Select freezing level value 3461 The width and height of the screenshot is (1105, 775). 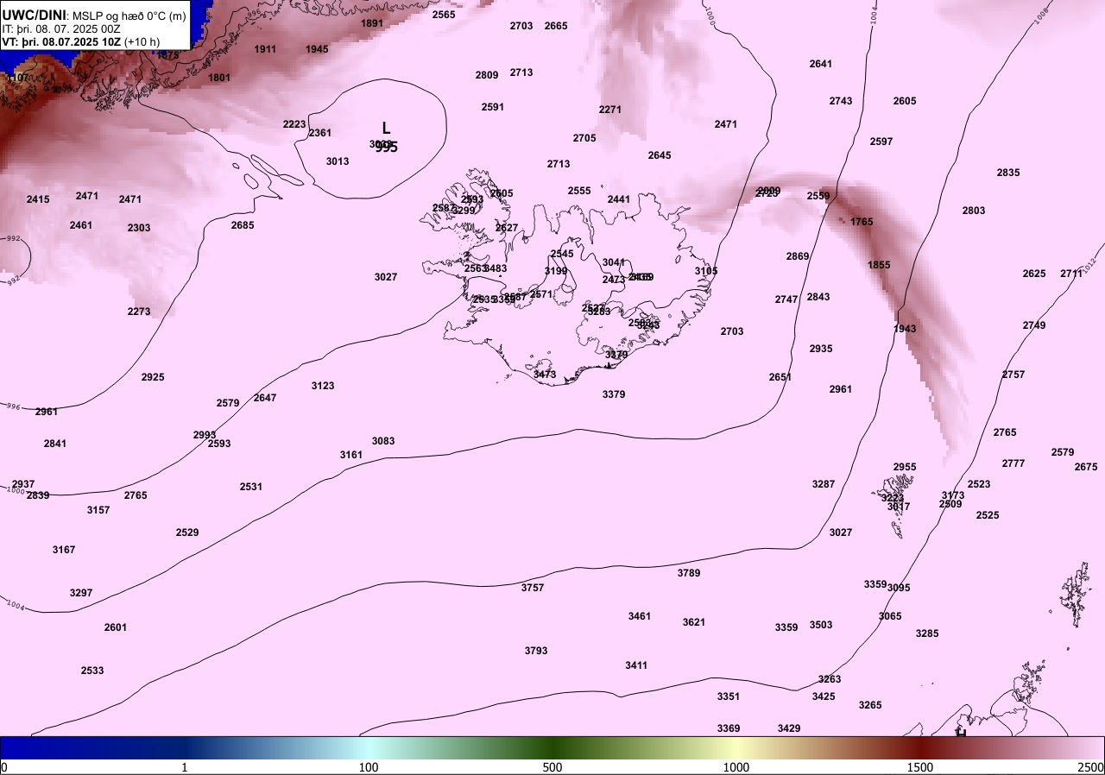point(640,616)
